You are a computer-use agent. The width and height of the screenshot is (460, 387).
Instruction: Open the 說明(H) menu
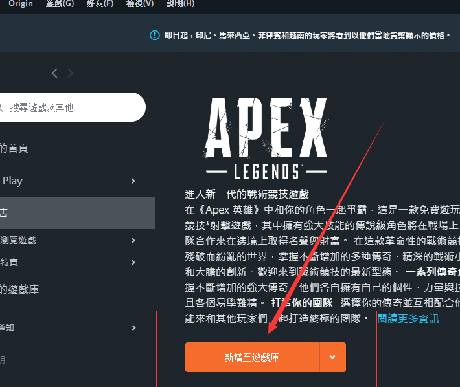[179, 4]
